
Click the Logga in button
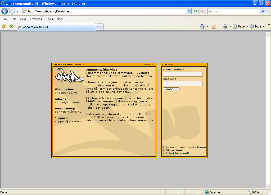click(x=171, y=89)
